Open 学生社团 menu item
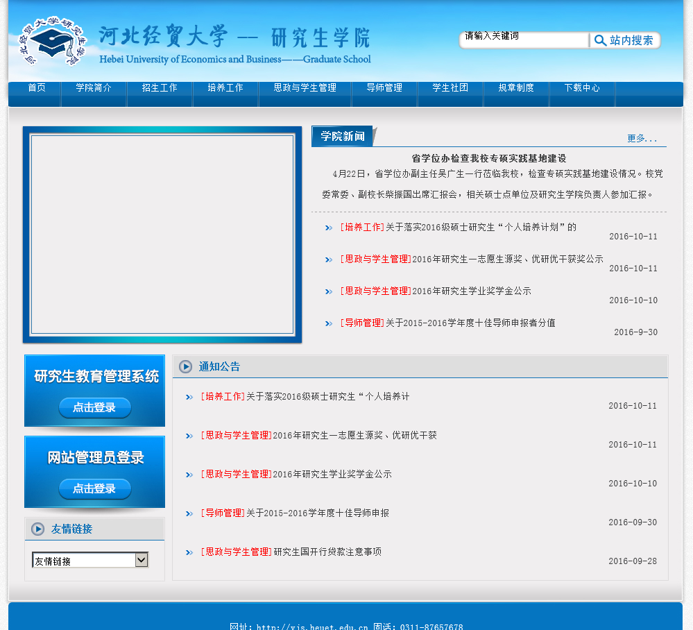693x630 pixels. [450, 87]
